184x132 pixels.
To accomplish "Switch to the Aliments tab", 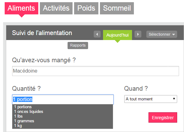I will [21, 8].
